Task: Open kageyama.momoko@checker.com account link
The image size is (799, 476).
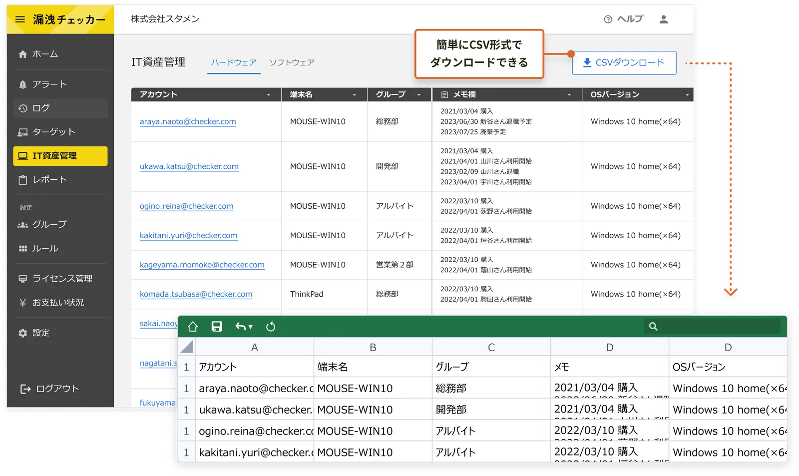Action: pyautogui.click(x=202, y=265)
